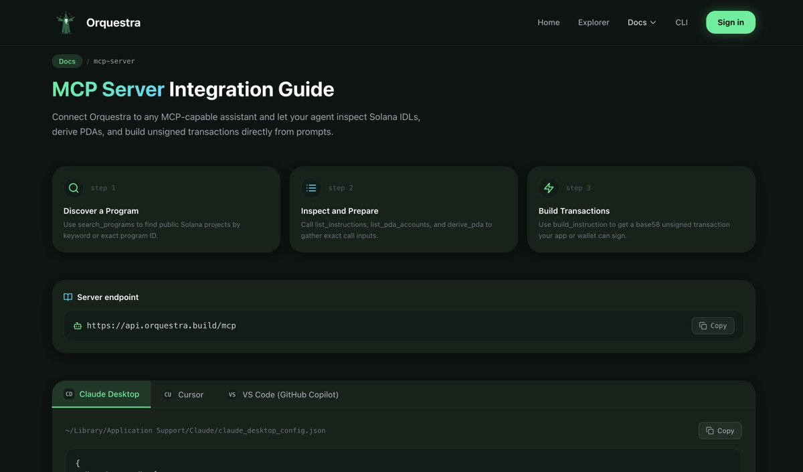The width and height of the screenshot is (803, 472).
Task: Click the list icon on step 2 card
Action: pos(311,188)
